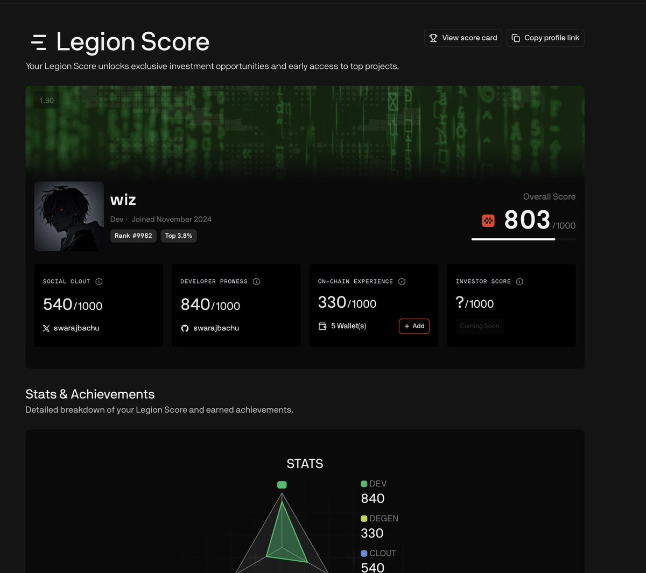
Task: Open the Developer Prowess info icon
Action: pyautogui.click(x=256, y=281)
